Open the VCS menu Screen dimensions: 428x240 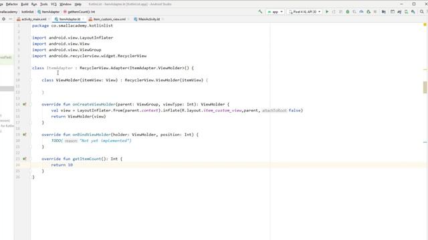click(53, 4)
